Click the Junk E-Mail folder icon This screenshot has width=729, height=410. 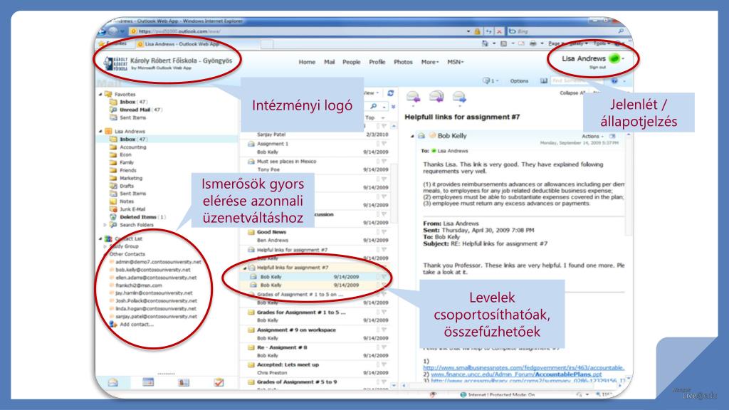[113, 209]
